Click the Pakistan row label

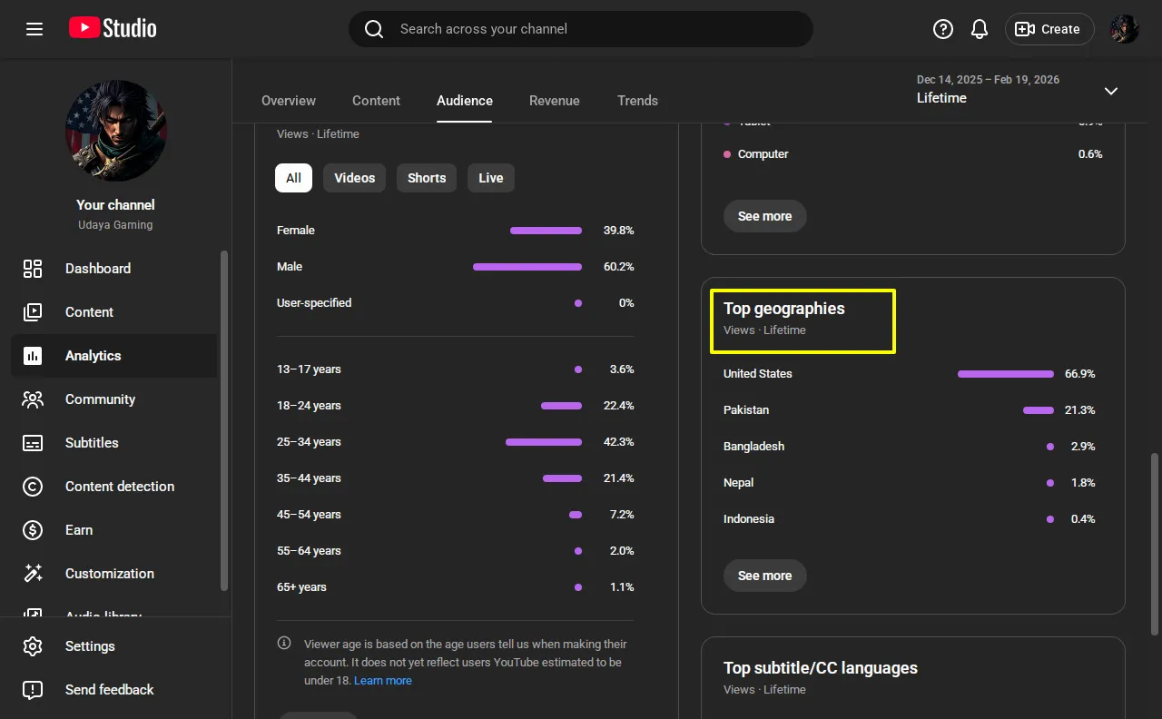746,410
